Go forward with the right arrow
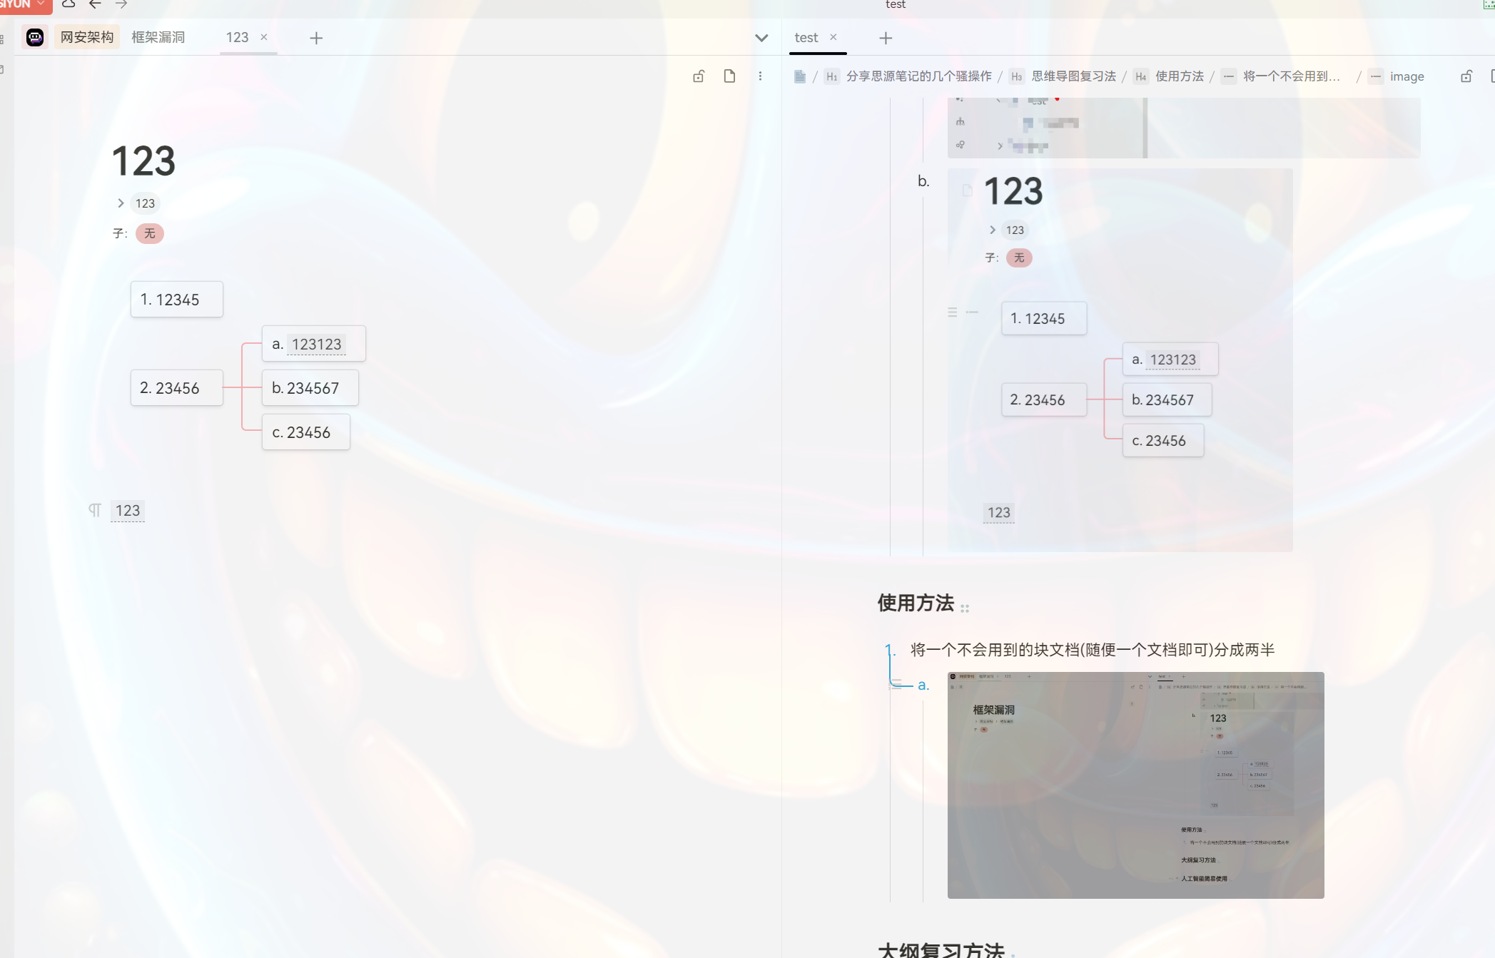This screenshot has width=1495, height=958. [x=121, y=4]
